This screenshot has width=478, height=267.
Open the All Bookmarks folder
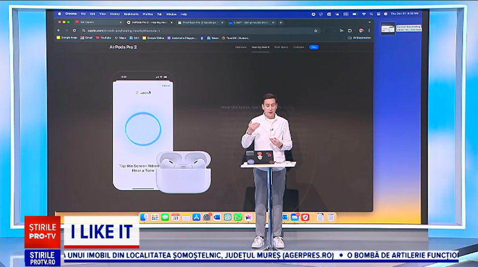(360, 38)
